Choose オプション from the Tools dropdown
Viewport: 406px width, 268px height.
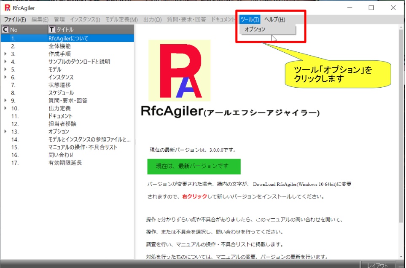point(268,29)
